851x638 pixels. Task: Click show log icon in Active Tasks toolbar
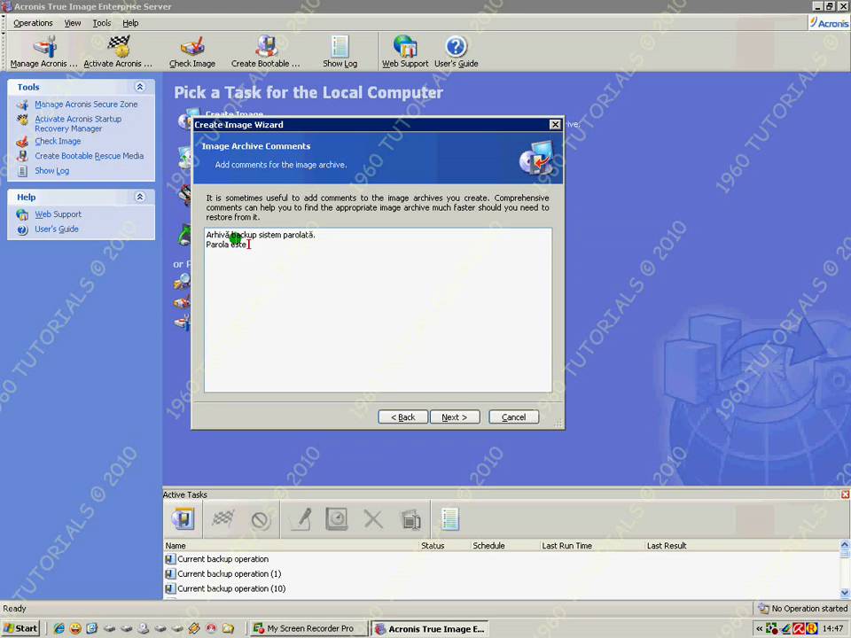point(450,519)
